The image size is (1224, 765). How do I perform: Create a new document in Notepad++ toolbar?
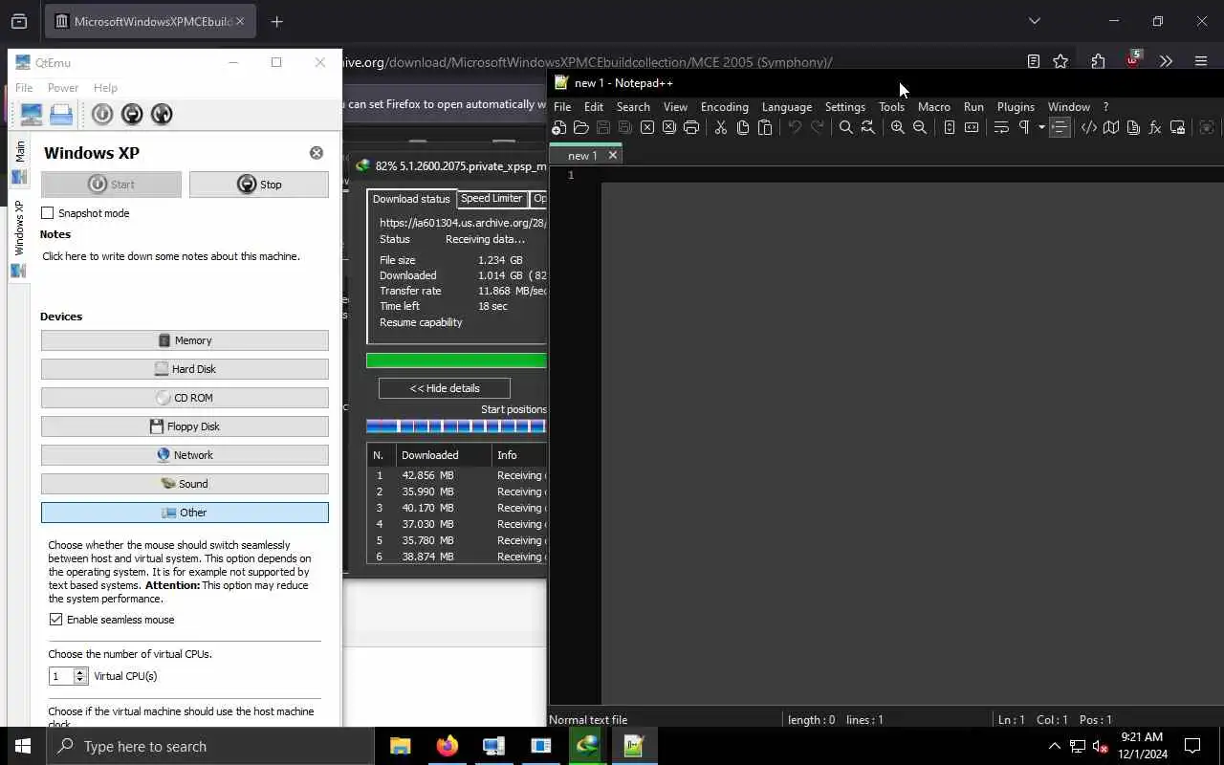click(559, 127)
